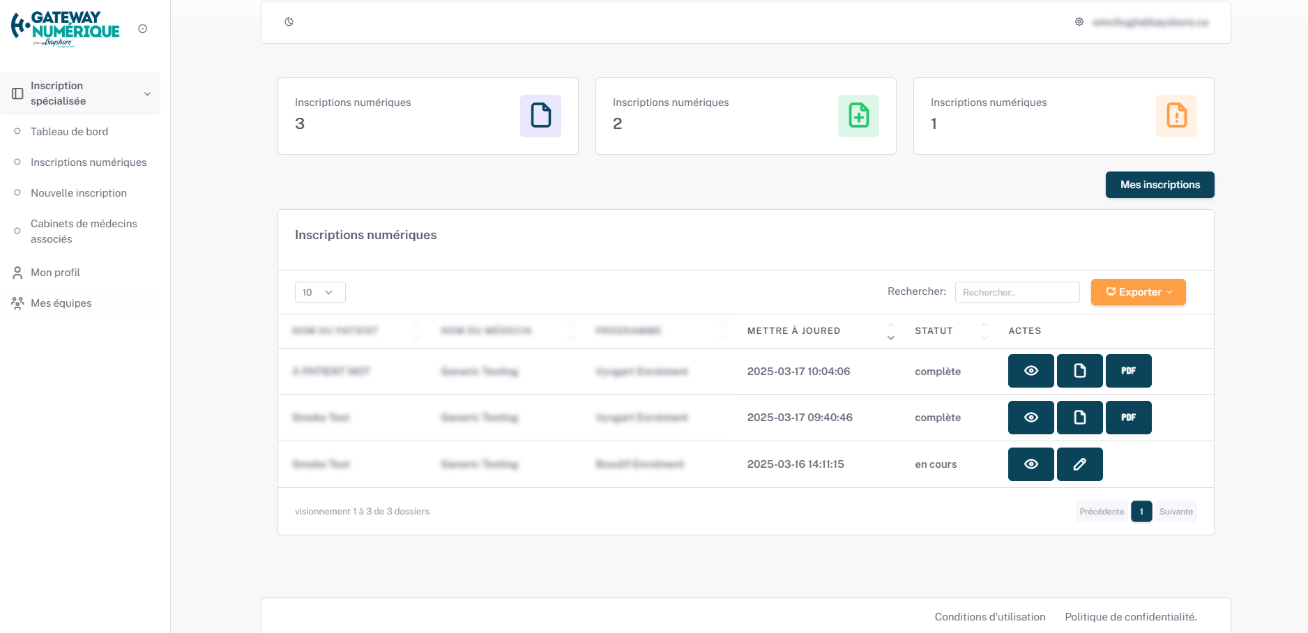Open Politique de confidentialité link
1308x633 pixels.
coord(1131,617)
